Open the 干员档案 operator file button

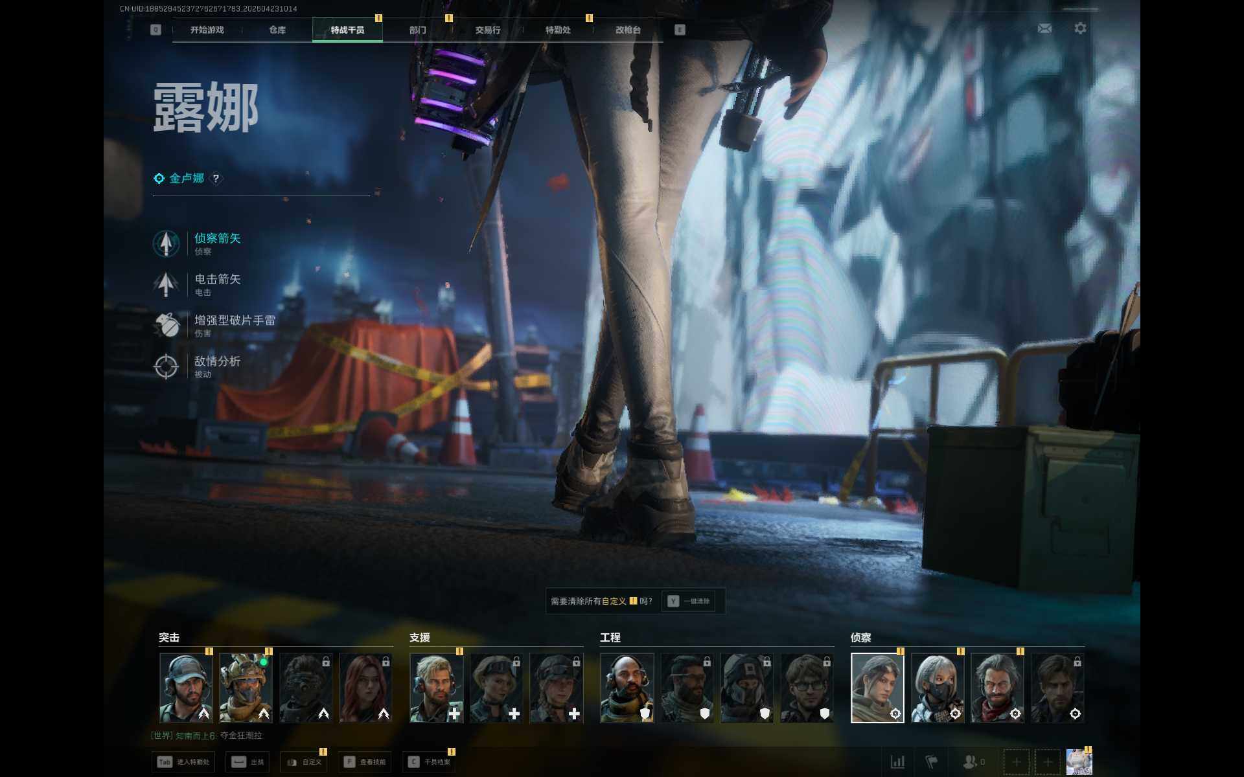[430, 762]
